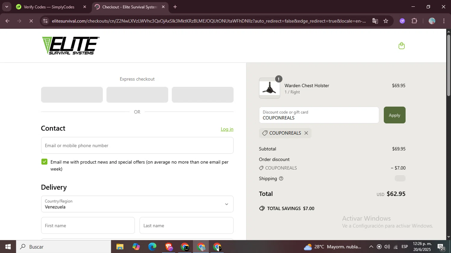Click the last express checkout placeholder button
Image resolution: width=451 pixels, height=253 pixels.
203,95
